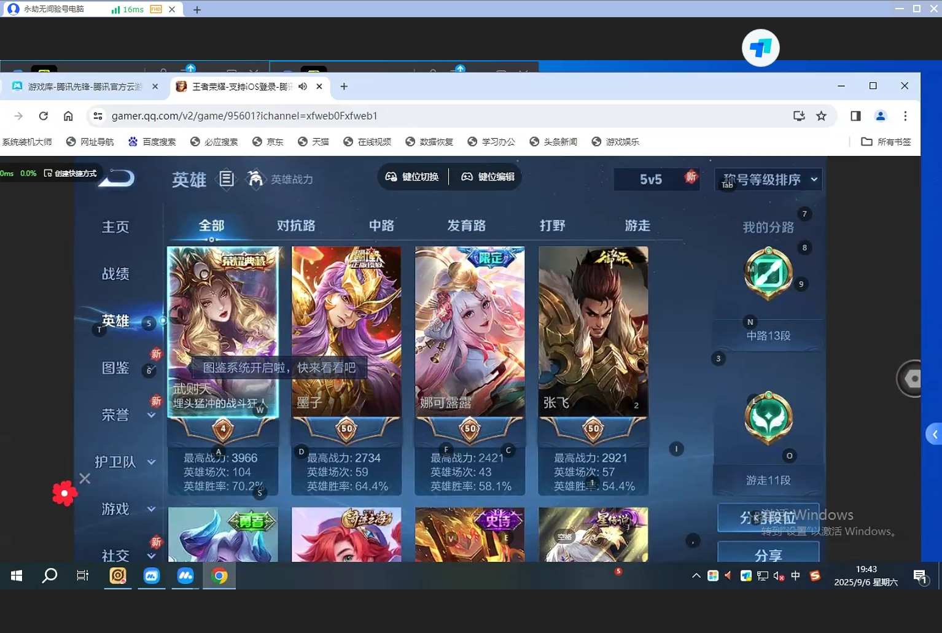Click the 键位切换 gamepad button
Image resolution: width=942 pixels, height=633 pixels.
[412, 177]
